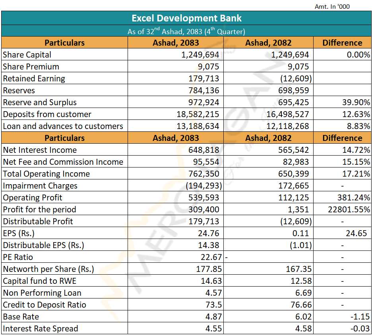Click the 'Amt. In '000' note
Image resolution: width=372 pixels, height=335 pixels.
[x=332, y=7]
